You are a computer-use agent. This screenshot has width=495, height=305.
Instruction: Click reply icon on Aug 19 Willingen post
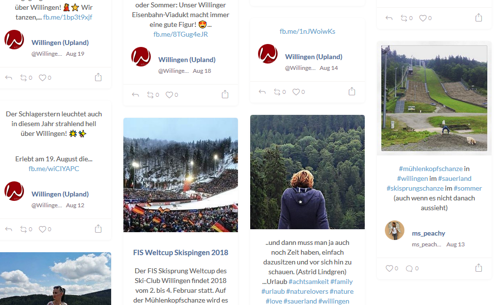pyautogui.click(x=8, y=77)
